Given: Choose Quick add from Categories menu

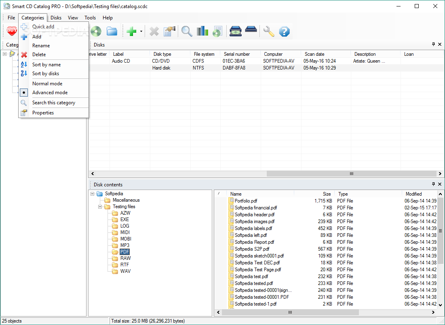Looking at the screenshot, I should [54, 27].
